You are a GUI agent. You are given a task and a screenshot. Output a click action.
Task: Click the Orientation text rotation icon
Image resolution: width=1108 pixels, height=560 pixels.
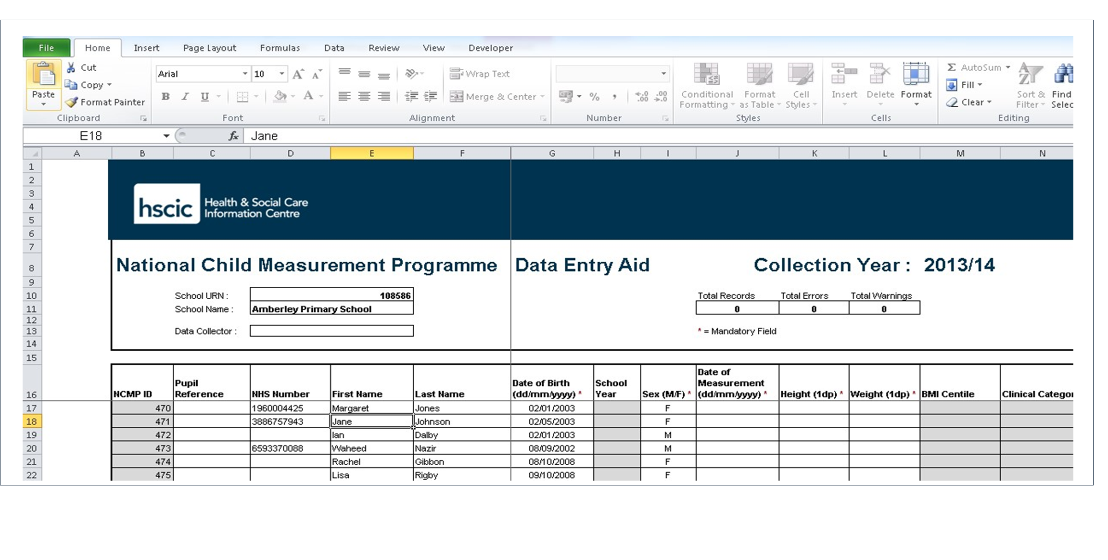click(412, 74)
